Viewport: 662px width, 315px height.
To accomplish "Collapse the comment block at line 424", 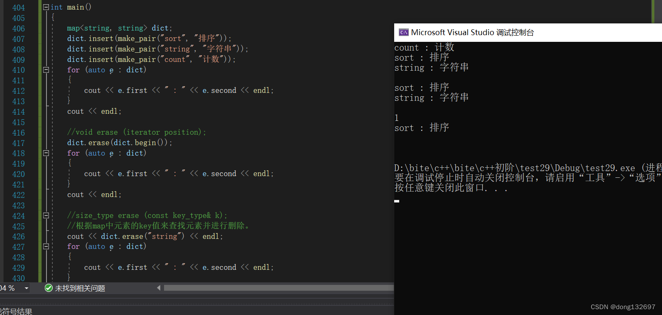I will click(x=46, y=215).
